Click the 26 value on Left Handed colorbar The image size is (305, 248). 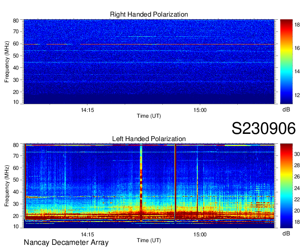point(297,177)
